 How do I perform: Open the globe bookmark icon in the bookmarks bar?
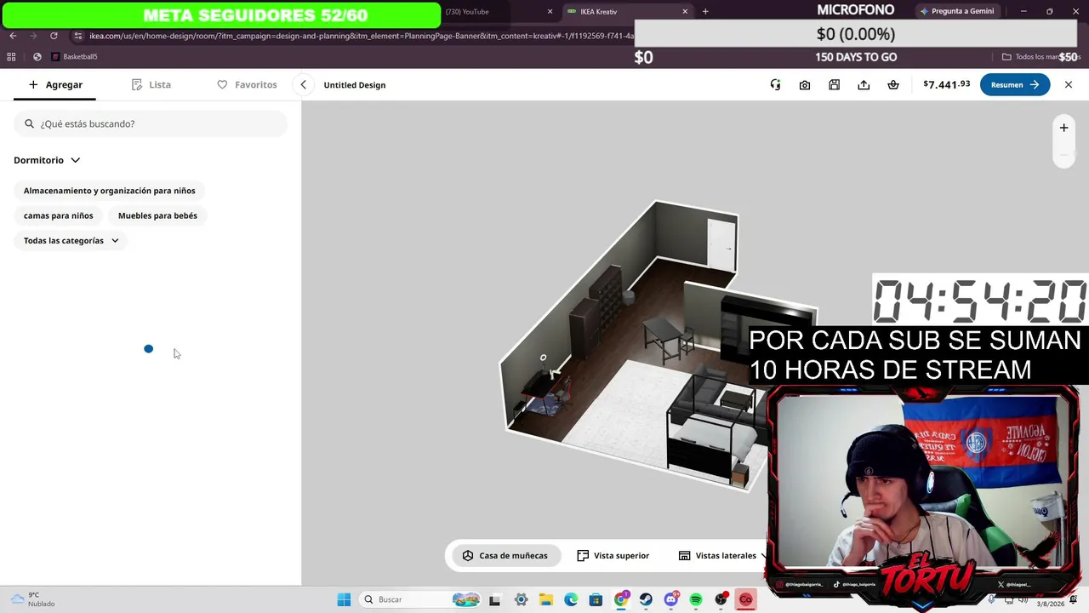tap(37, 57)
